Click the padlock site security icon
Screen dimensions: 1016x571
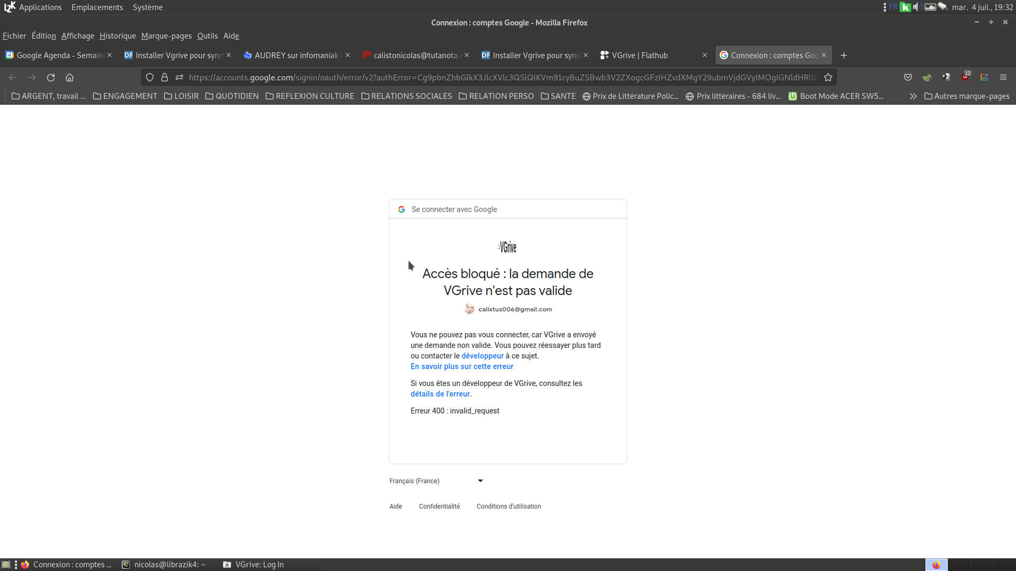point(165,78)
